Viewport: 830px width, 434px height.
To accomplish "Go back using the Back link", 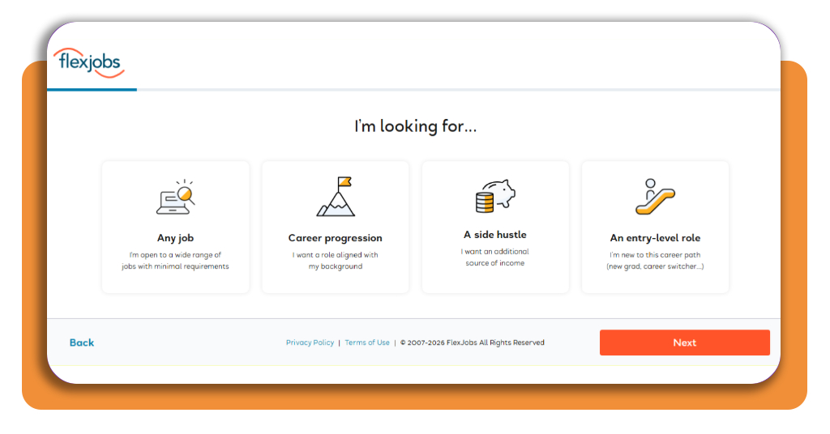I will (82, 343).
